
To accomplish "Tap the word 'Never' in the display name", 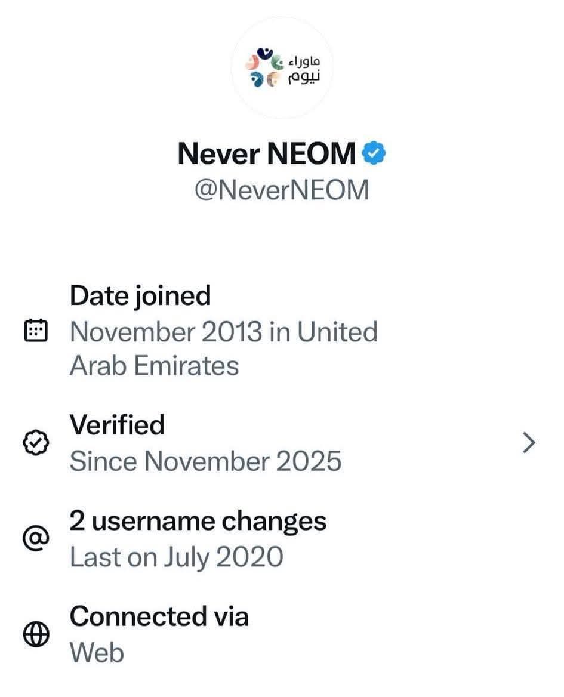I will click(218, 154).
